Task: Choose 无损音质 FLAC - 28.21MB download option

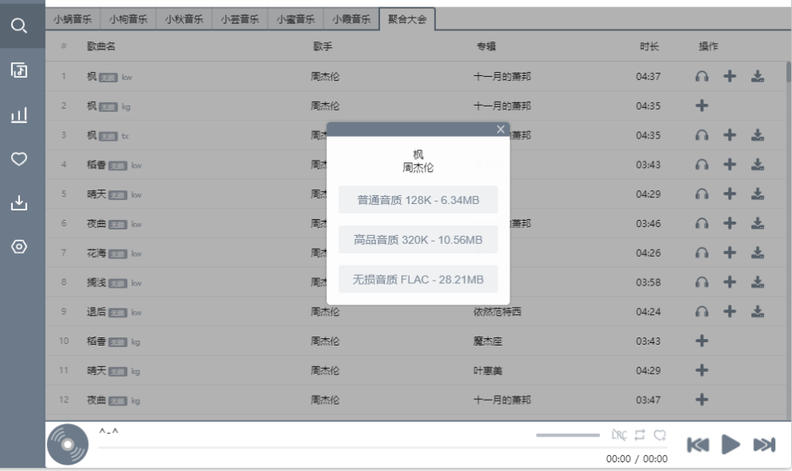Action: click(418, 279)
